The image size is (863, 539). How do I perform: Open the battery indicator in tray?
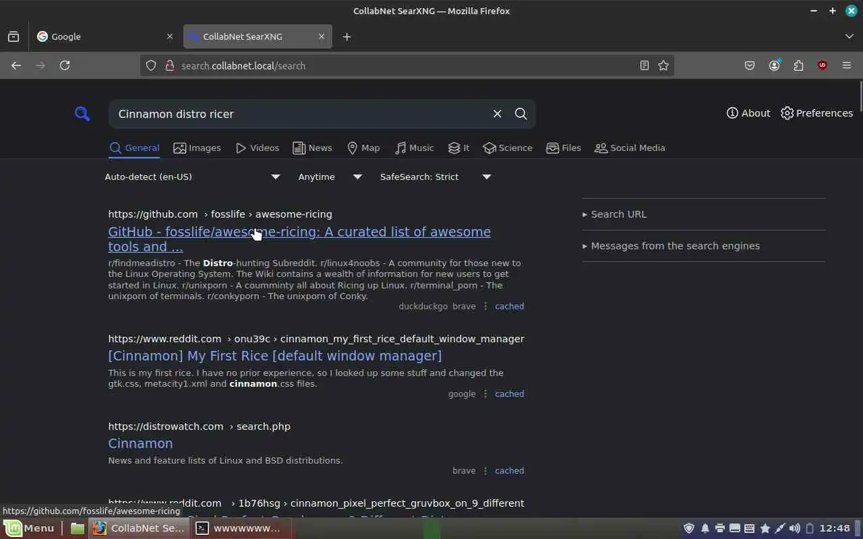(x=810, y=528)
